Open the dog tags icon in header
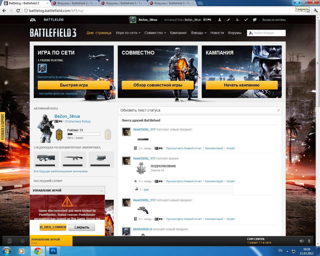 coord(255,20)
